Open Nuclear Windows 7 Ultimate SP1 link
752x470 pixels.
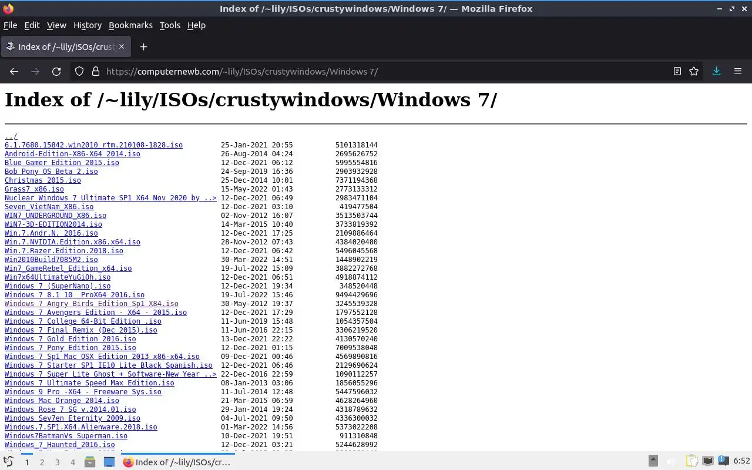(110, 198)
